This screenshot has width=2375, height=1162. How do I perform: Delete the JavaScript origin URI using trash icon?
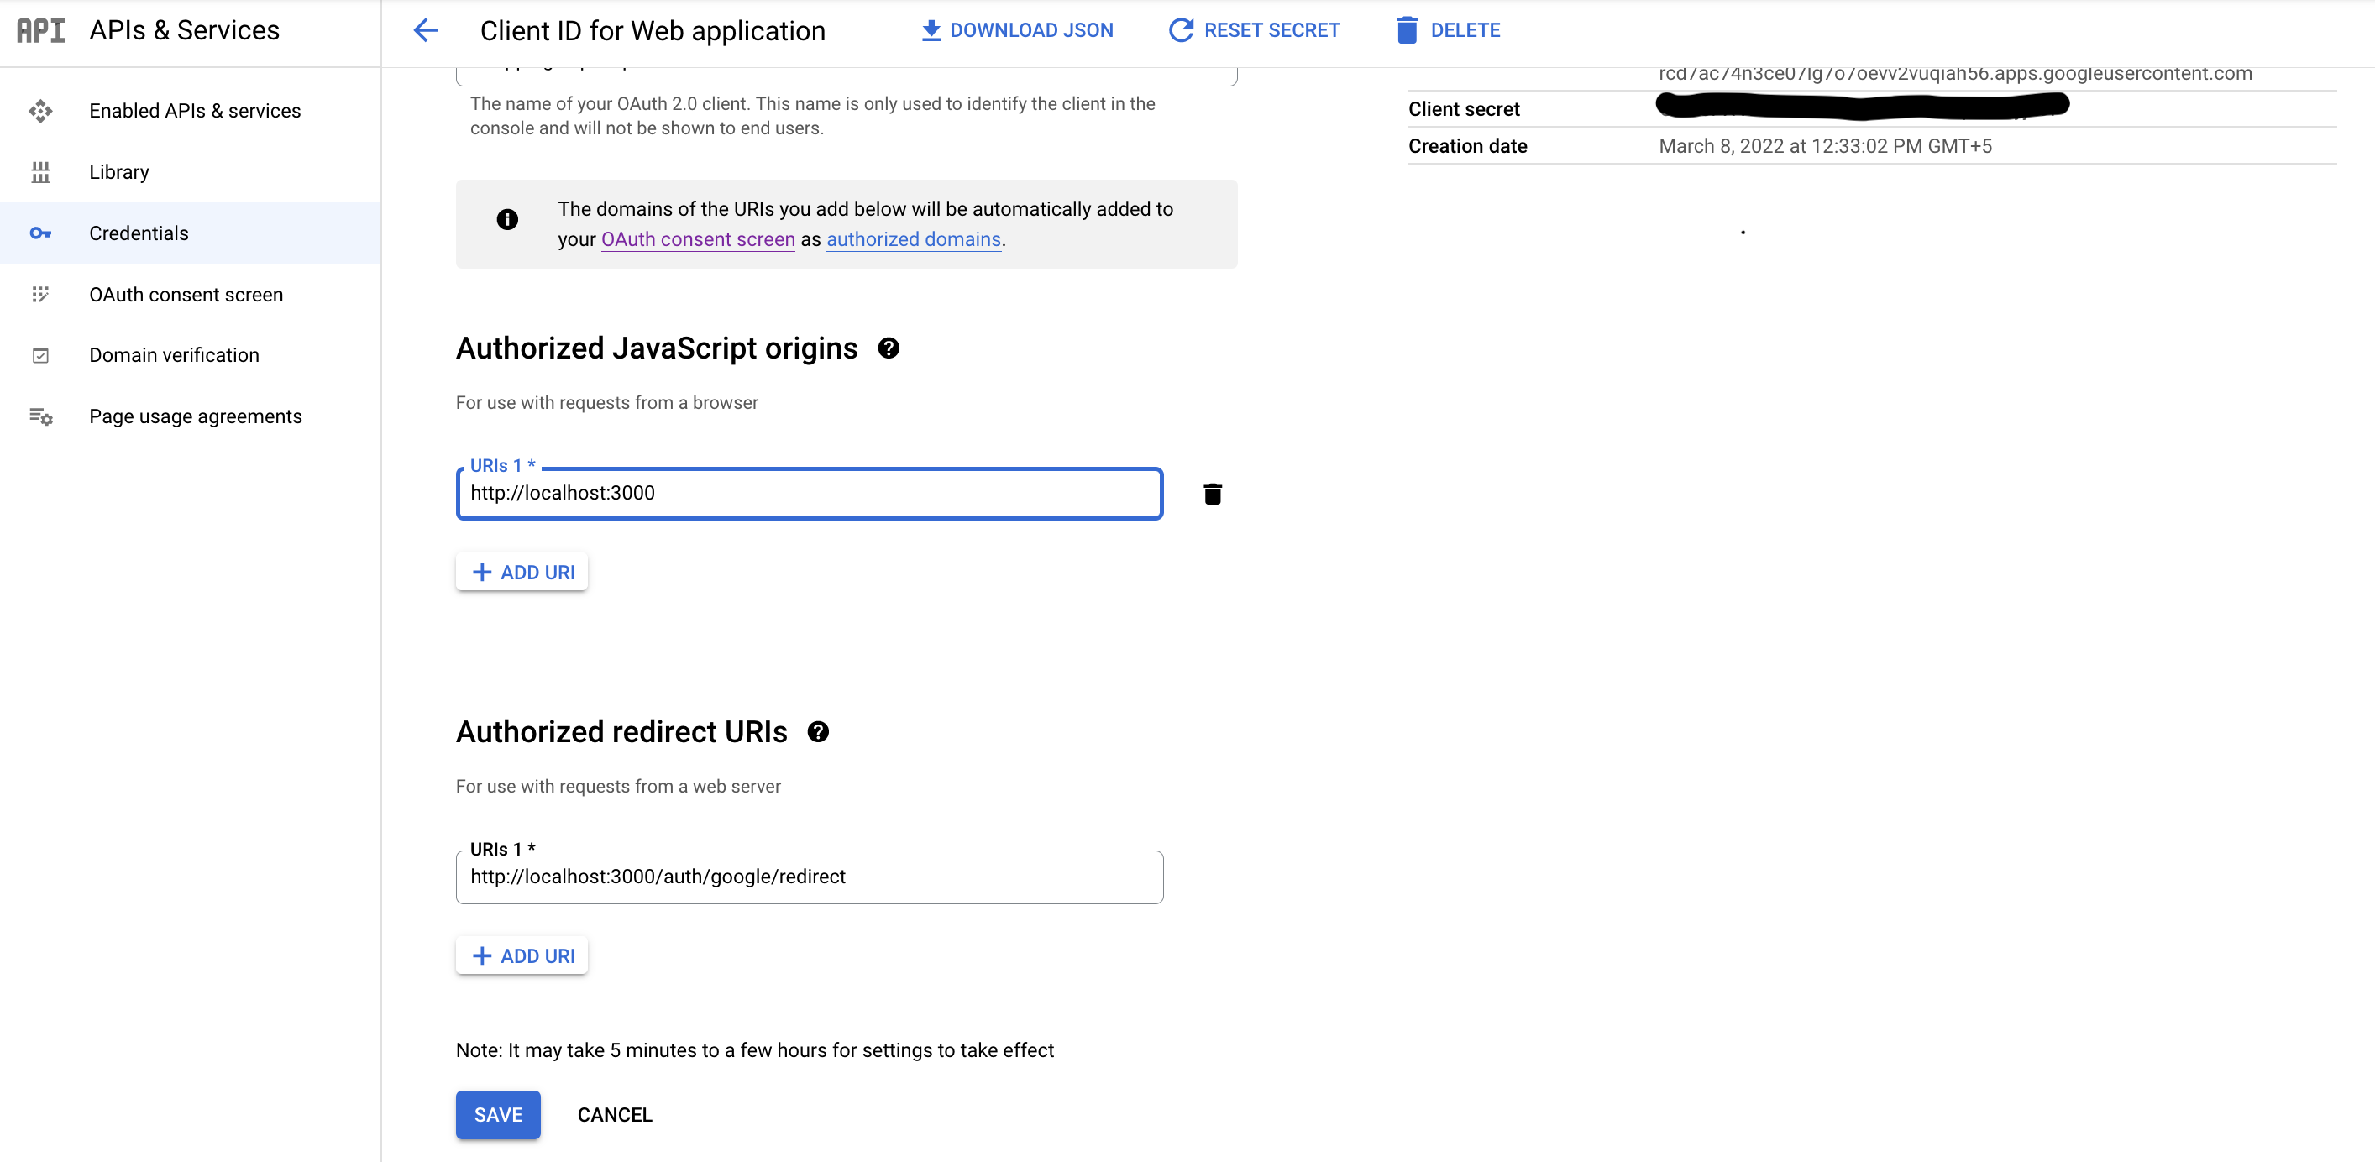tap(1213, 494)
